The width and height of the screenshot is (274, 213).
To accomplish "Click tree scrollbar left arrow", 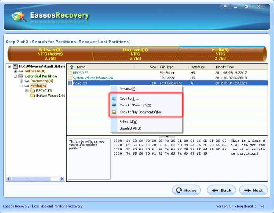I will (x=9, y=179).
